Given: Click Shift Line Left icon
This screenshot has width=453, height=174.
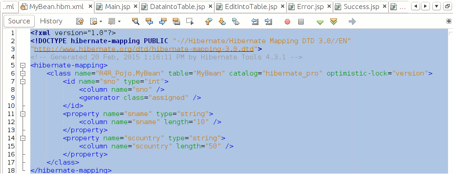Looking at the screenshot, I should pyautogui.click(x=255, y=21).
